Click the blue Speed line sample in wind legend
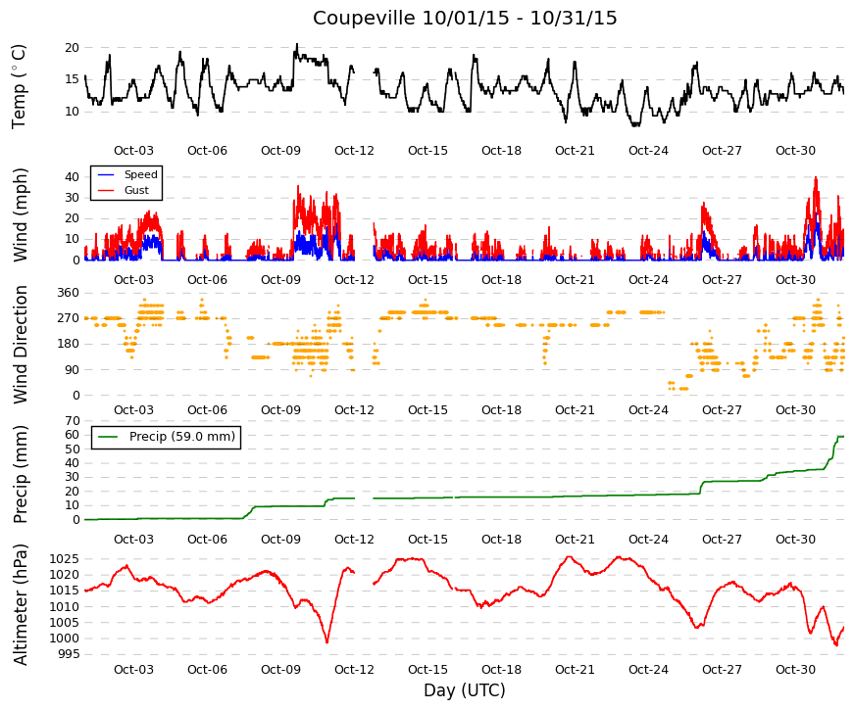The image size is (854, 710). point(106,174)
